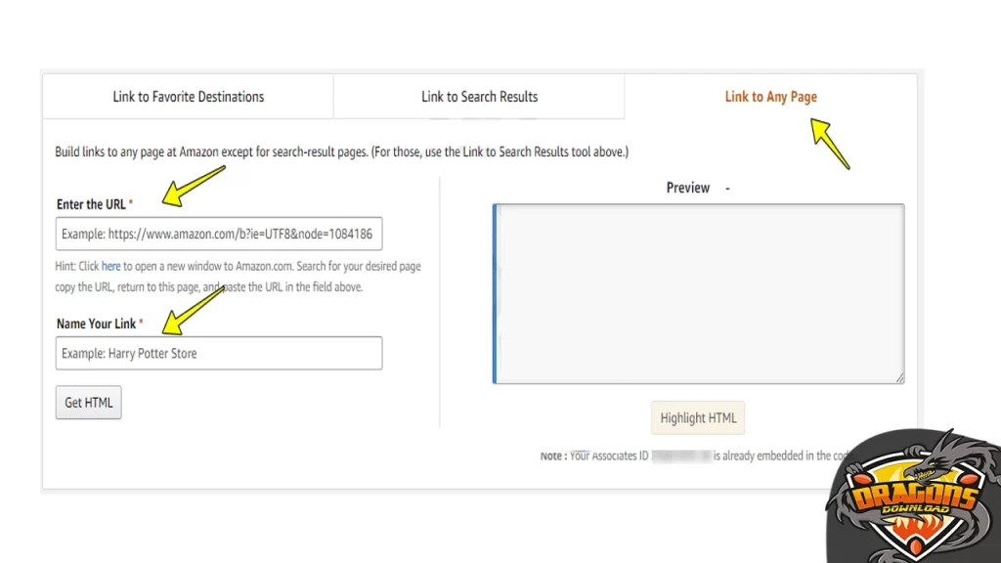Click inside the Enter the URL field
Image resolution: width=1001 pixels, height=563 pixels.
pyautogui.click(x=218, y=234)
